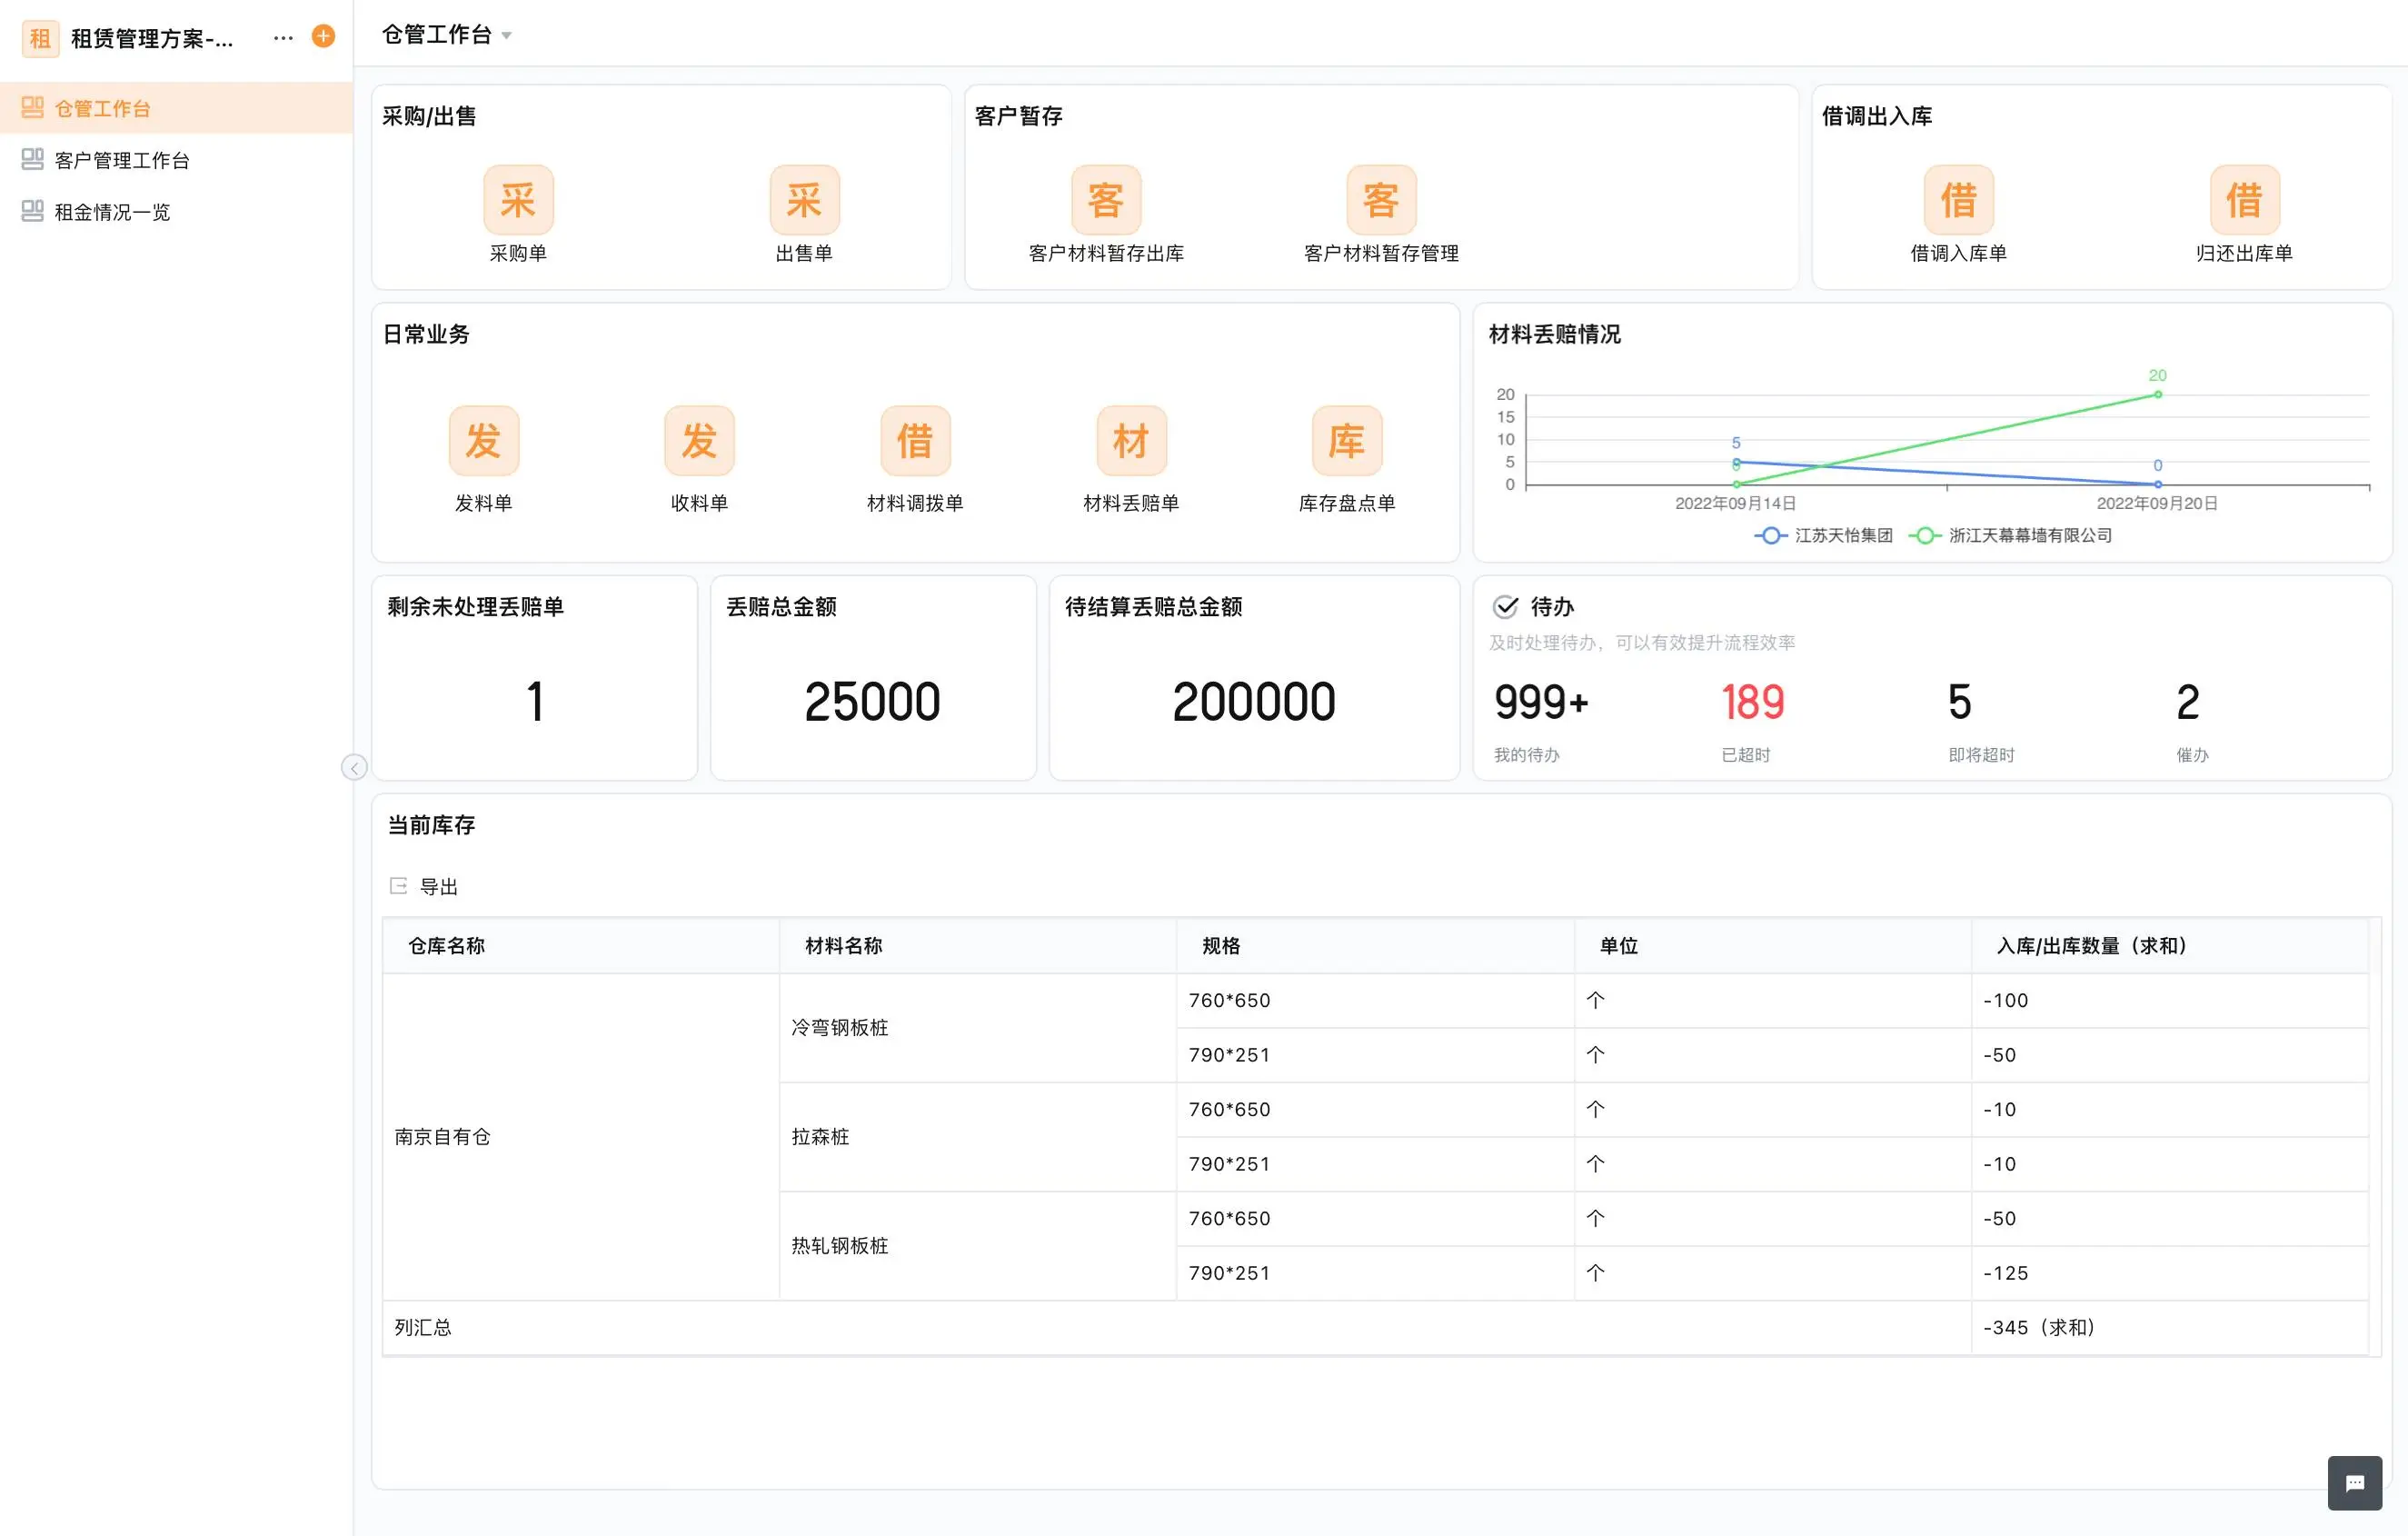The image size is (2408, 1536).
Task: Click the green data point labeled 20
Action: click(x=2157, y=395)
